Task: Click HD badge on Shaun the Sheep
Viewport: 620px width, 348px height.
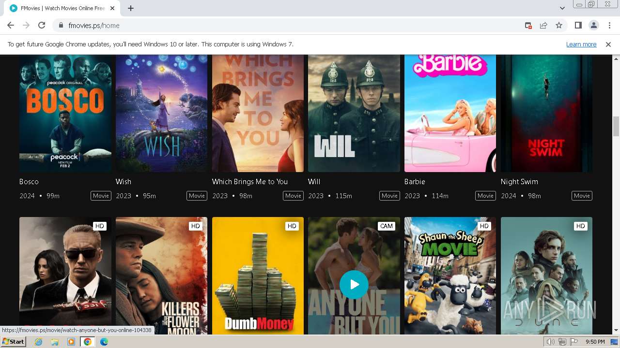Action: (x=484, y=226)
